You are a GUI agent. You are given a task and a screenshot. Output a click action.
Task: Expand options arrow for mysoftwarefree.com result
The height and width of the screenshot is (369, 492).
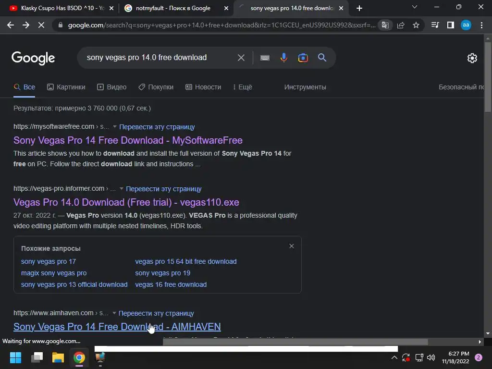[114, 127]
